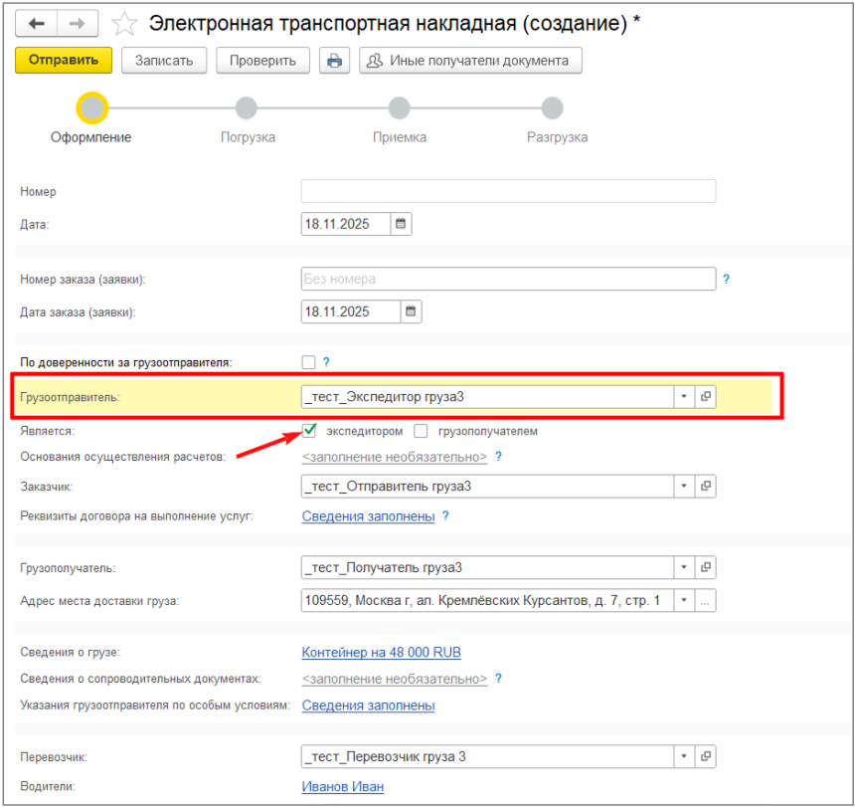Expand the Грузополучатель dropdown list

[x=684, y=567]
